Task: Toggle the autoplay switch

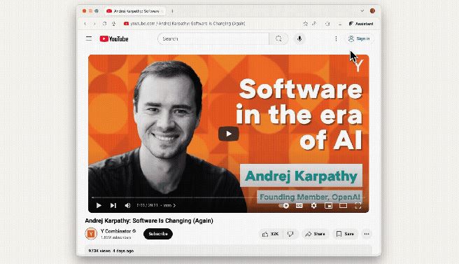Action: tap(284, 205)
